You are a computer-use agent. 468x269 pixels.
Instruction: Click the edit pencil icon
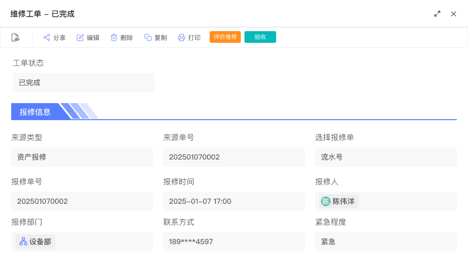pyautogui.click(x=80, y=37)
